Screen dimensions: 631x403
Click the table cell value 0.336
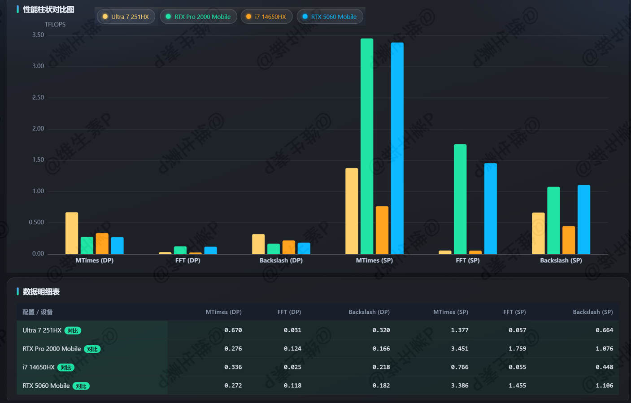[x=233, y=367]
